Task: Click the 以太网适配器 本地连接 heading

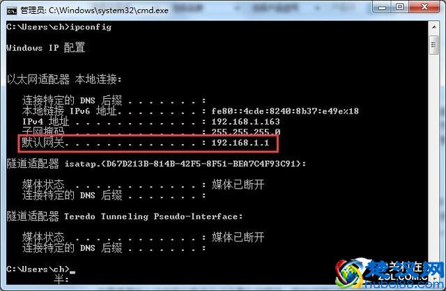Action: pyautogui.click(x=64, y=79)
